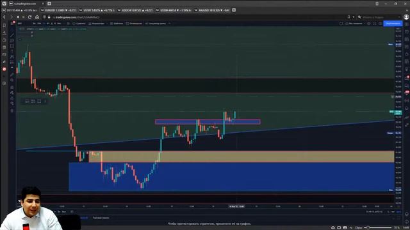Screen dimensions: 410x230
Task: Select the forecasting and measurement tools
Action: click(12, 62)
